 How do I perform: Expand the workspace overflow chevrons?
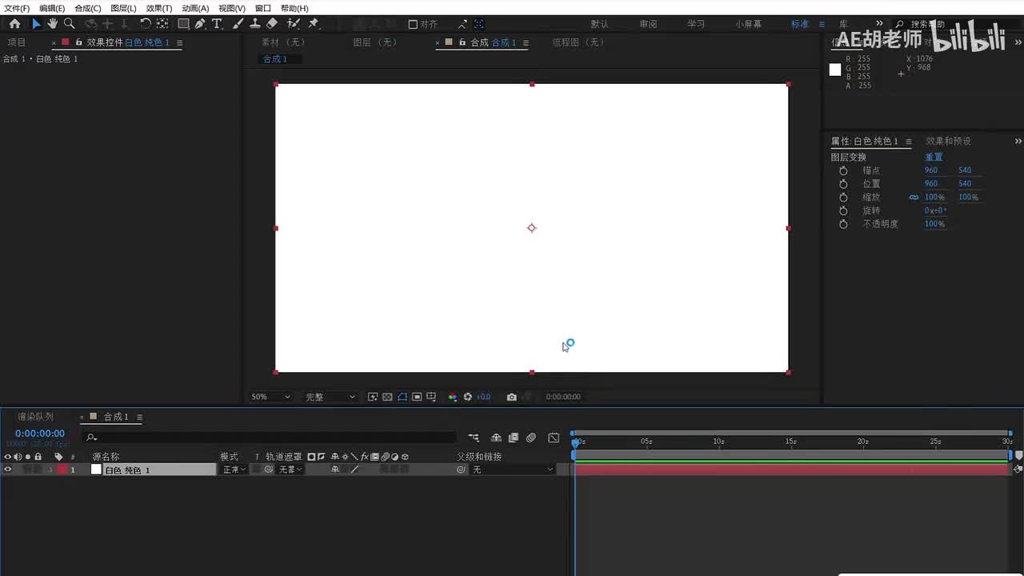click(879, 24)
